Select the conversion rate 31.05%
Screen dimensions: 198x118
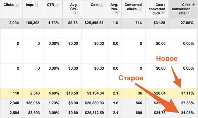187,113
